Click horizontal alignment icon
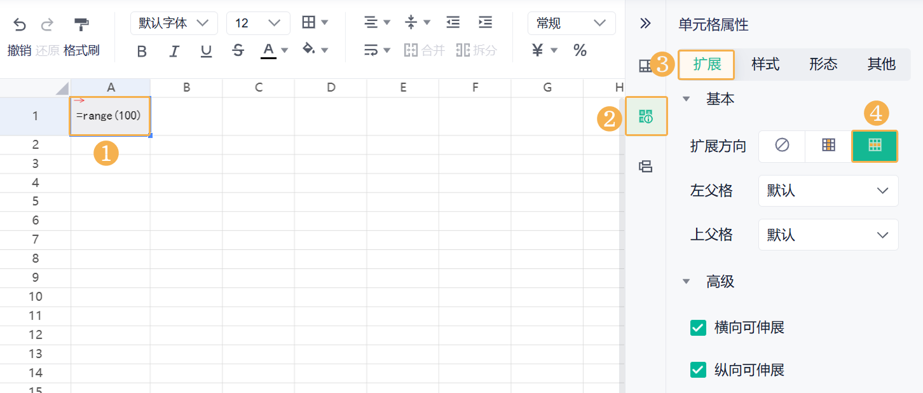923x393 pixels. coord(371,23)
